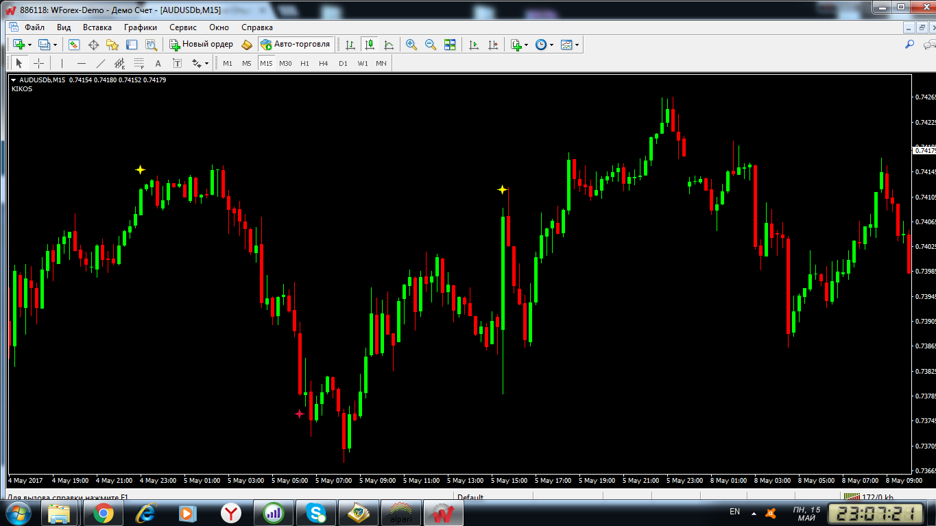Screen dimensions: 936x526
Task: Switch chart to bar chart mode
Action: tap(350, 45)
